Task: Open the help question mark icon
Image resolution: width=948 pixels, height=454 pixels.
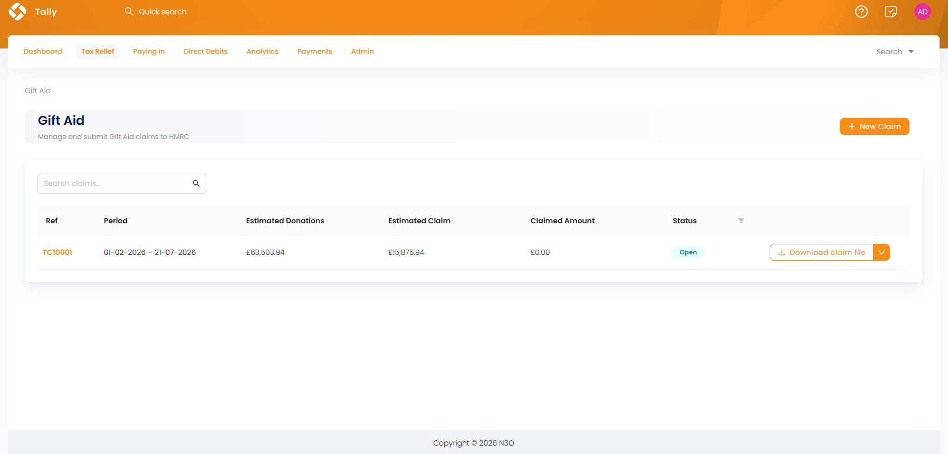Action: tap(861, 12)
